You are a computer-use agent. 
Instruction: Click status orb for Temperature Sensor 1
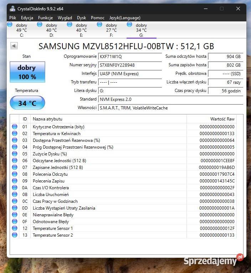(x=15, y=228)
